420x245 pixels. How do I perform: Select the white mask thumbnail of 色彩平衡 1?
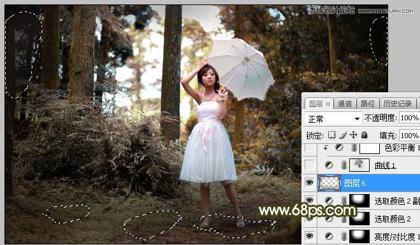tap(370, 148)
